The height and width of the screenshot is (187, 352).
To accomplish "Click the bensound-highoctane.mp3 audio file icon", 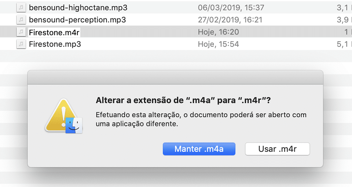I will (x=21, y=7).
